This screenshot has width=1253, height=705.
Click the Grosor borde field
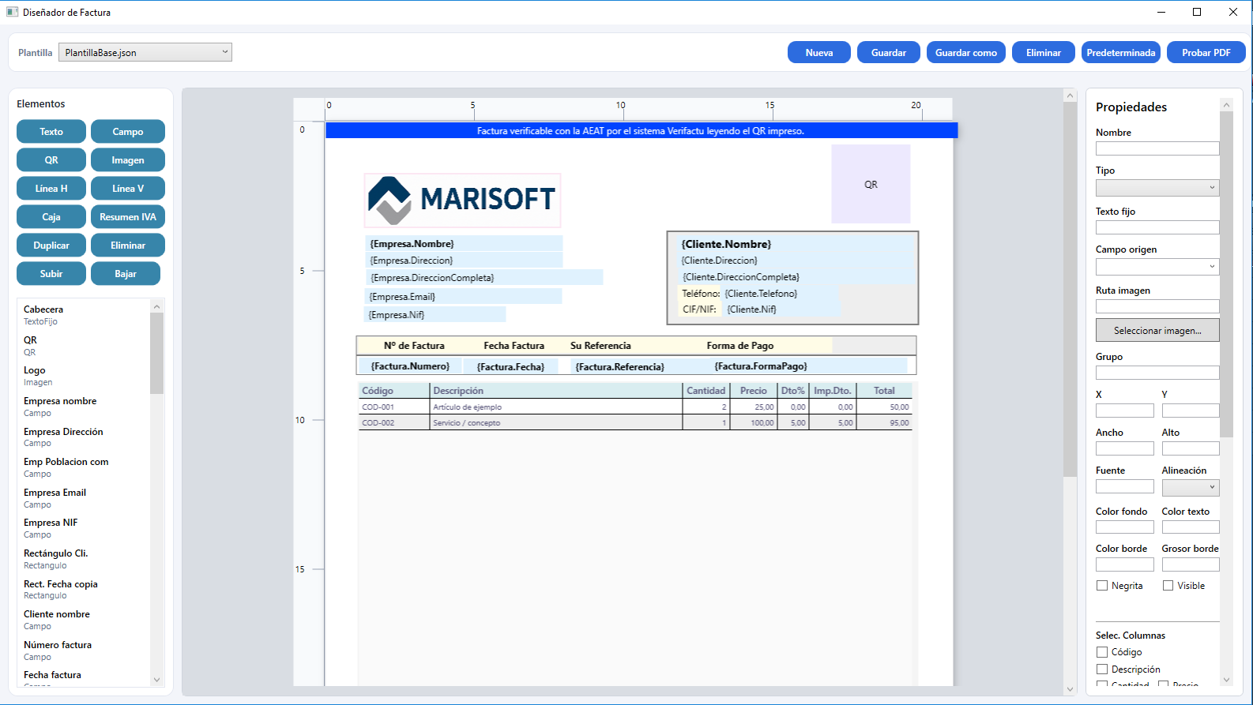pos(1191,564)
